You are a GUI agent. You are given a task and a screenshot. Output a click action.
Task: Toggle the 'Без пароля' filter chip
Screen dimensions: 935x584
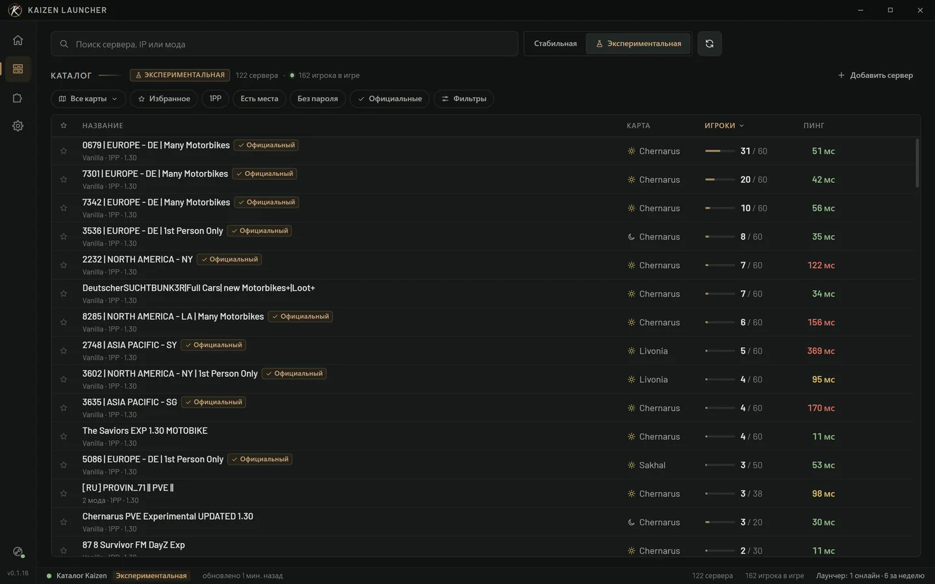click(318, 99)
